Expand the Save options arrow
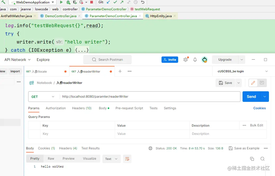The height and width of the screenshot is (176, 275). point(239,83)
